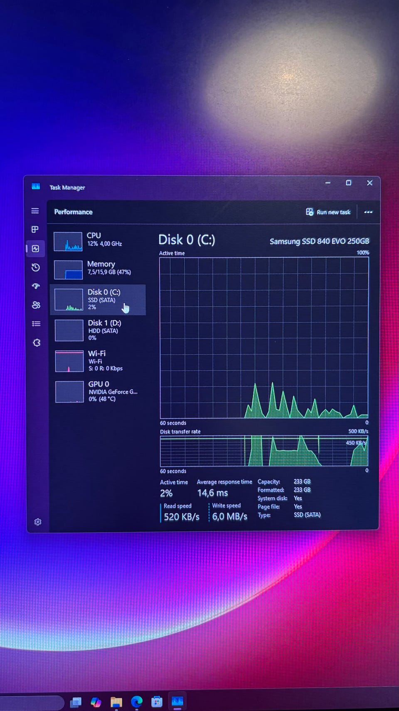
Task: Click Average response time '14,6 ms' value
Action: click(212, 493)
